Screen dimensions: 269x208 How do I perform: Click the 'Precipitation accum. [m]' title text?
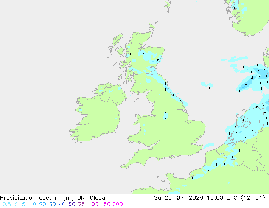(x=37, y=198)
